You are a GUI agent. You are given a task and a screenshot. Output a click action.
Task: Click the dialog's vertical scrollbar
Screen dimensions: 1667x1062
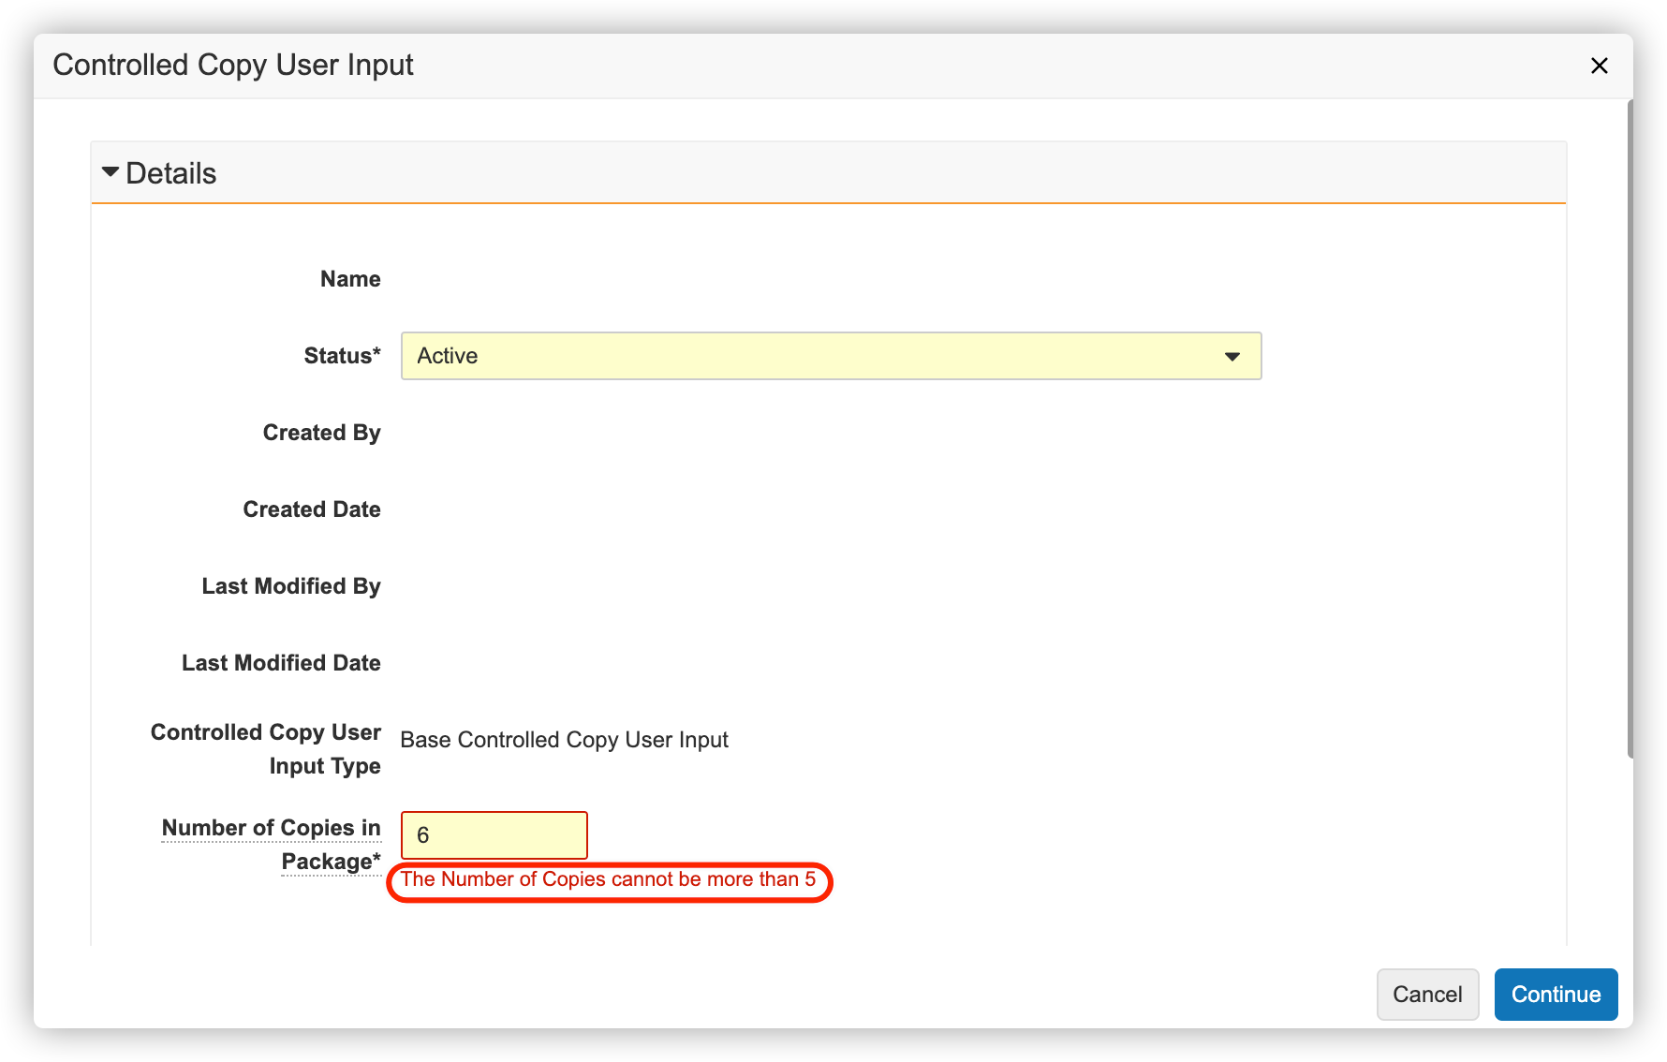click(x=1630, y=431)
